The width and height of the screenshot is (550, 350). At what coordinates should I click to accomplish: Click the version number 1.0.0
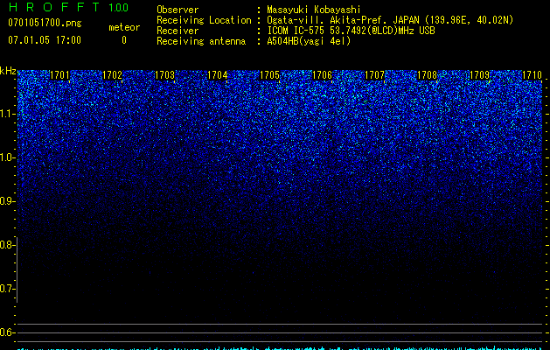[118, 7]
